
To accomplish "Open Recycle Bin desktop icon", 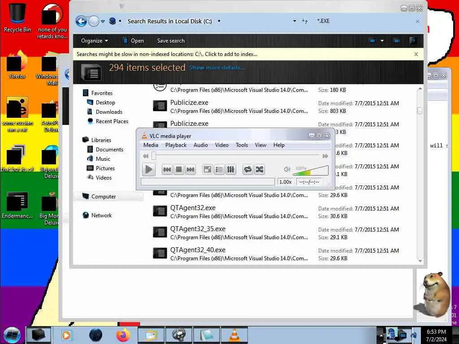I will [x=17, y=17].
